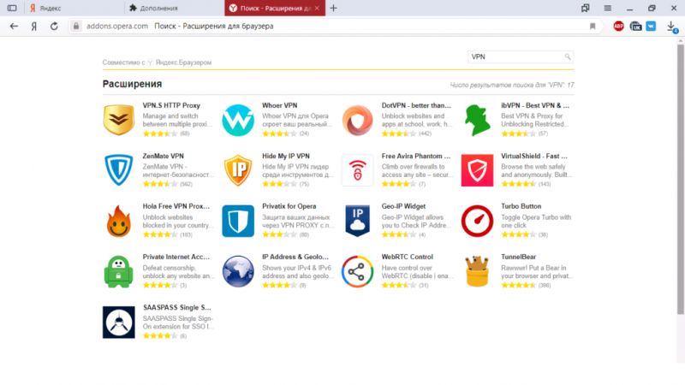Close the Поиск - Расширения tab
The height and width of the screenshot is (385, 685).
317,8
